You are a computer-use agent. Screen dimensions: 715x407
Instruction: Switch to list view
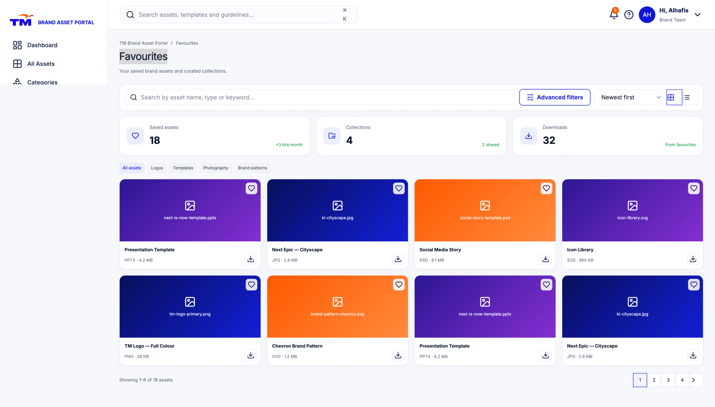point(690,97)
